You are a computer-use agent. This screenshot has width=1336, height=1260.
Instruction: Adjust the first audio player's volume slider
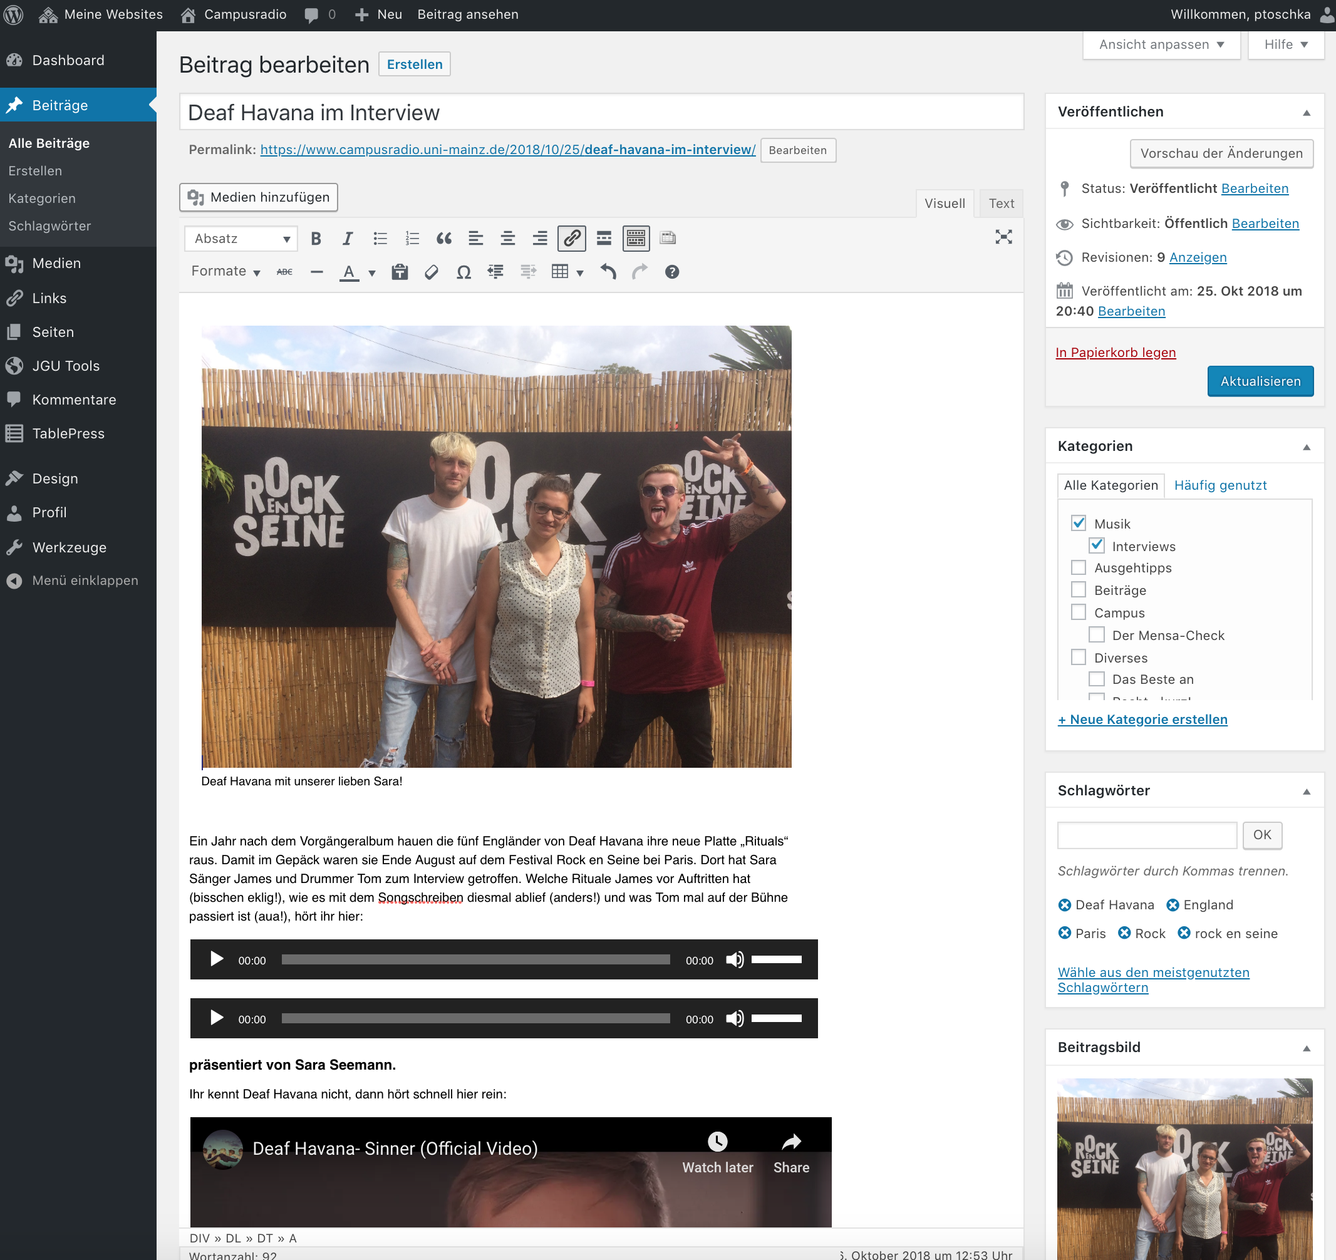(776, 959)
